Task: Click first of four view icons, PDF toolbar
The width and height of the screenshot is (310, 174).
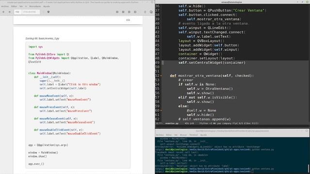Action: click(x=117, y=12)
